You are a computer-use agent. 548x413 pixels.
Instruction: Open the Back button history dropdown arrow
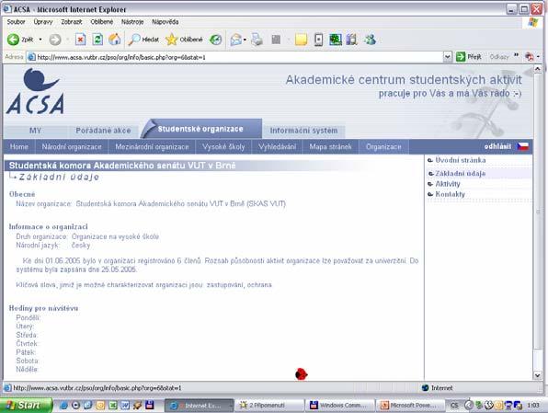(40, 40)
